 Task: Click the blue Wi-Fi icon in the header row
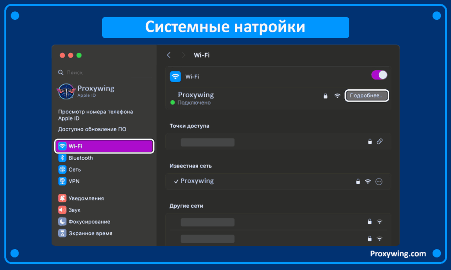(x=175, y=77)
